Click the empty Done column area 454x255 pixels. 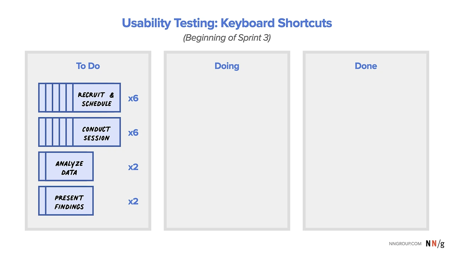(366, 149)
